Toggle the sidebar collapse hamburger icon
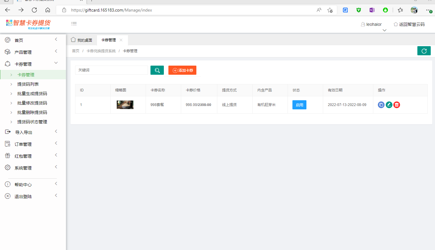Image resolution: width=435 pixels, height=250 pixels. (74, 24)
